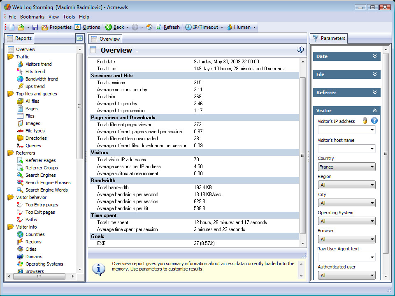Image resolution: width=395 pixels, height=296 pixels.
Task: Go Back using the green arrow
Action: 115,27
